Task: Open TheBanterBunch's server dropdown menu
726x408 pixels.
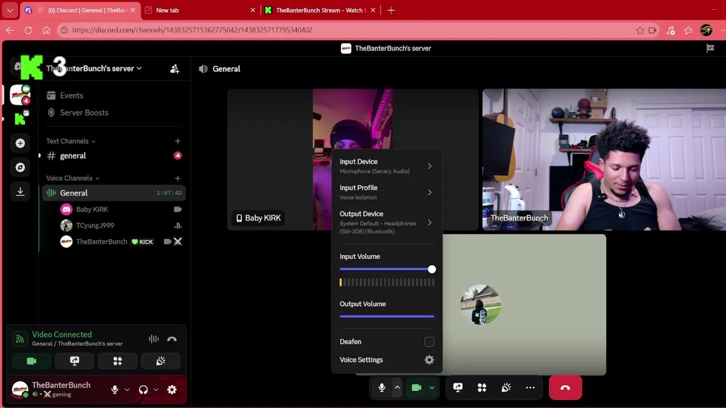Action: coord(94,69)
